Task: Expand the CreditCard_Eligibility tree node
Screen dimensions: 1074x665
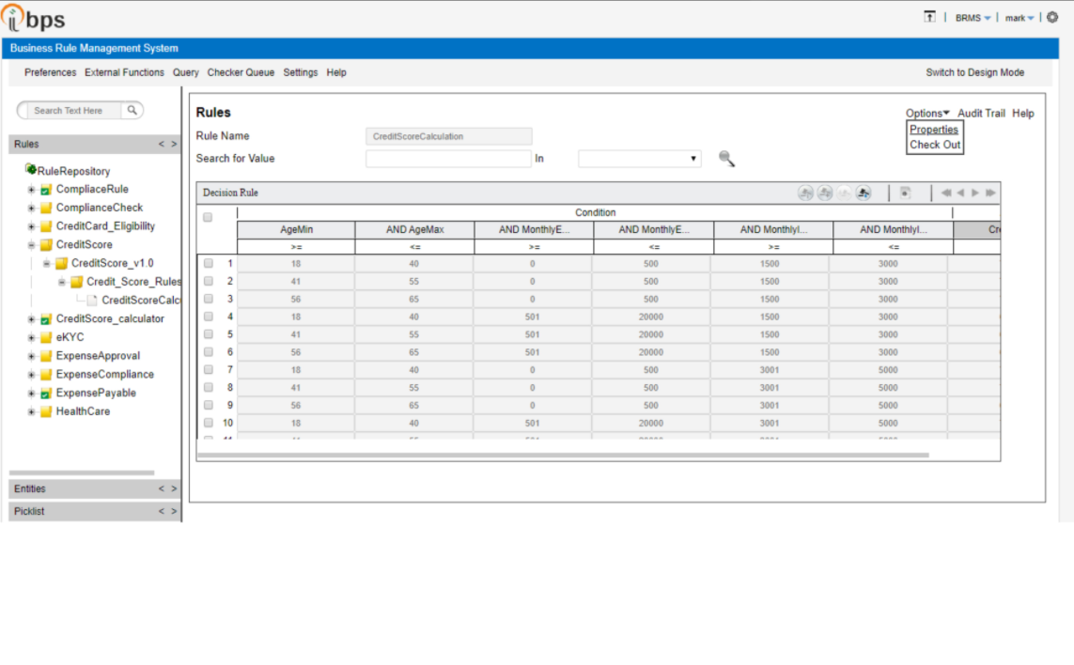Action: coord(32,226)
